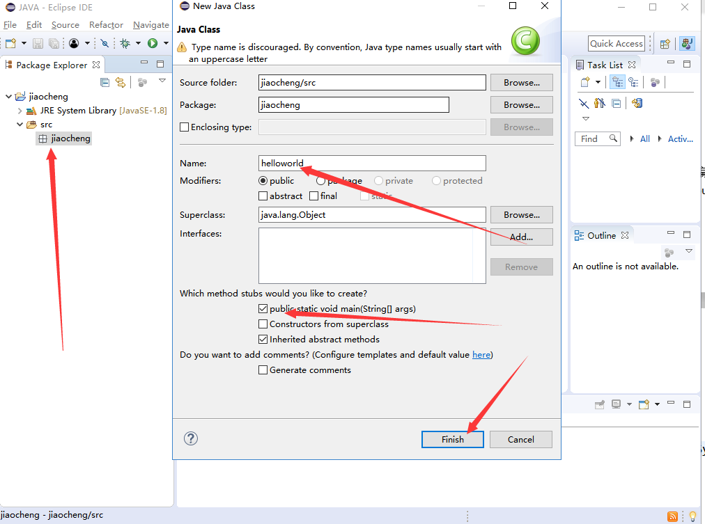Open the New wizard dropdown arrow
Screen dimensions: 705x524
(x=24, y=43)
